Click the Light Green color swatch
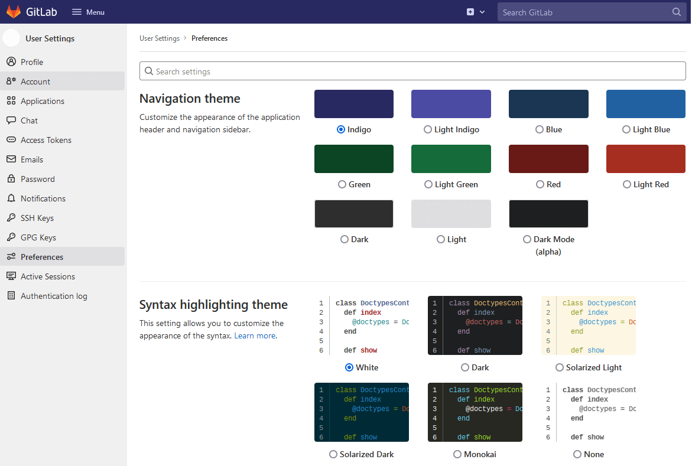Image resolution: width=692 pixels, height=466 pixels. [451, 159]
